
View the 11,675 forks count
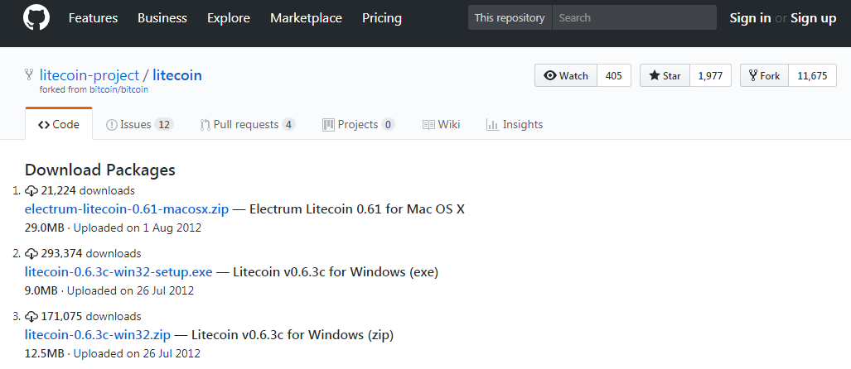coord(812,75)
